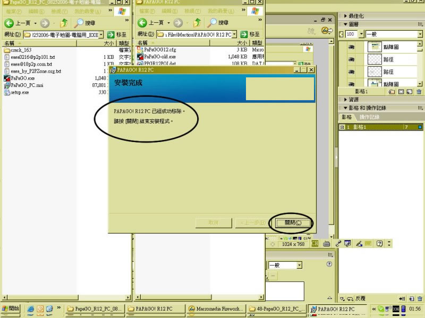Hide the upper 路徑 layer via eye icon
The height and width of the screenshot is (318, 425).
pos(351,59)
